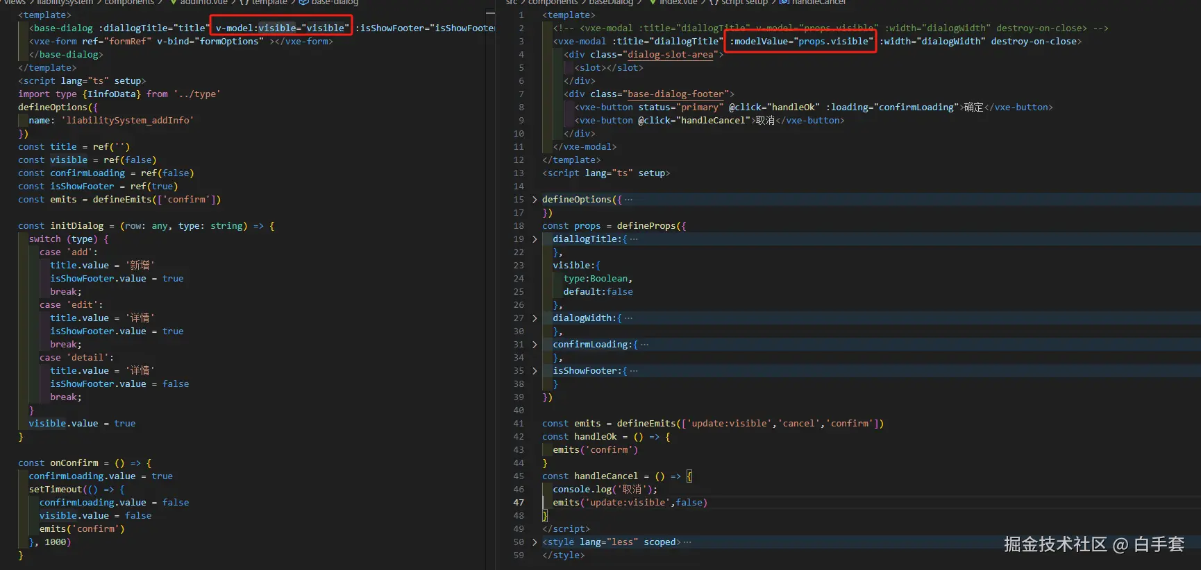Click the emits('update:visible',false) line
Viewport: 1201px width, 570px height.
point(630,503)
